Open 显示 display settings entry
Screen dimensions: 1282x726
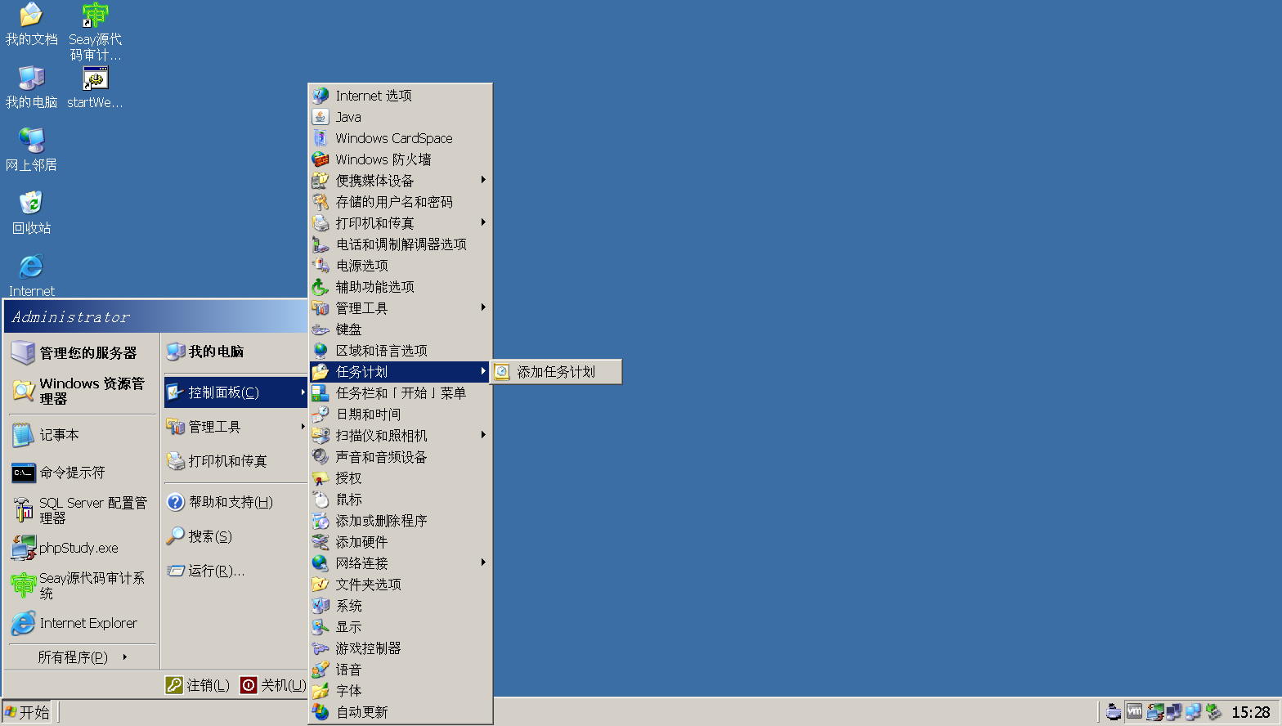[x=401, y=627]
